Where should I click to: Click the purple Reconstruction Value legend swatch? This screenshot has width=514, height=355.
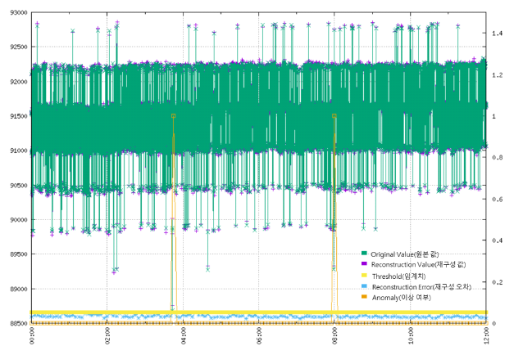pyautogui.click(x=365, y=263)
